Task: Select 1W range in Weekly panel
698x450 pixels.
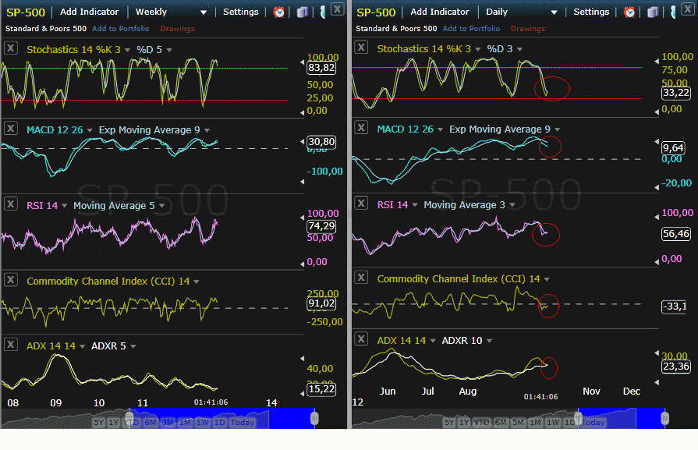Action: click(203, 423)
